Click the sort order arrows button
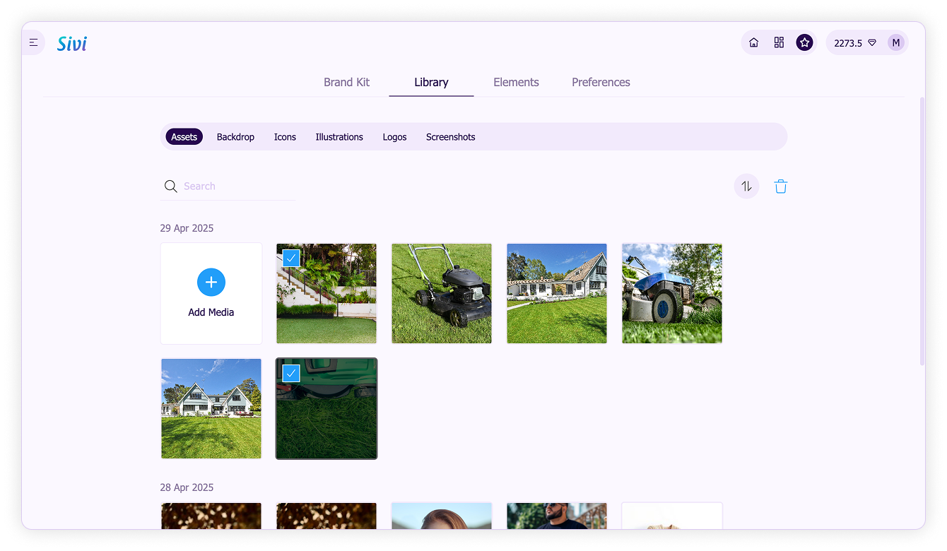 746,186
